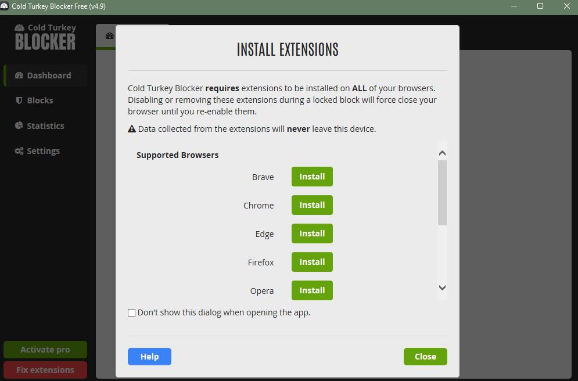Viewport: 578px width, 381px height.
Task: Click the warning triangle beside data notice
Action: 131,128
